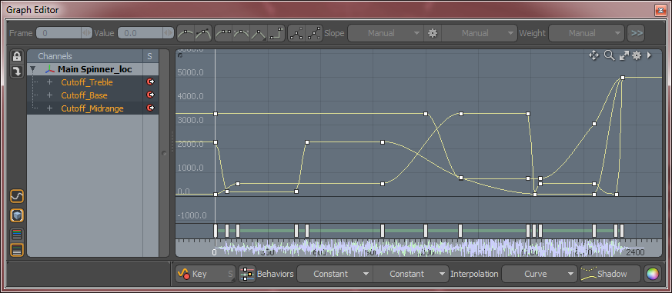Choose the smooth-dip tangent key icon

241,33
